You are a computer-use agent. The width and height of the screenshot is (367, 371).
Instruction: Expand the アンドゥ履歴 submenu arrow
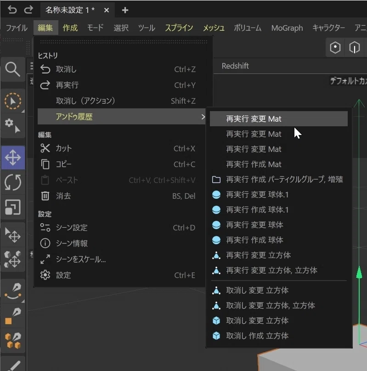coord(203,117)
